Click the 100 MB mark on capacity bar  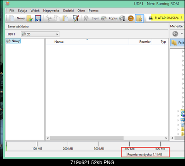[x=37, y=149]
